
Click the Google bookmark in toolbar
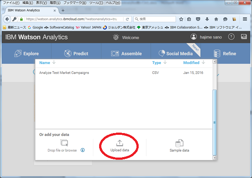(x=36, y=27)
